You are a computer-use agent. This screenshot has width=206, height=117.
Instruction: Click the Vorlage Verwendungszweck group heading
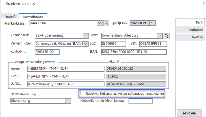point(34,62)
